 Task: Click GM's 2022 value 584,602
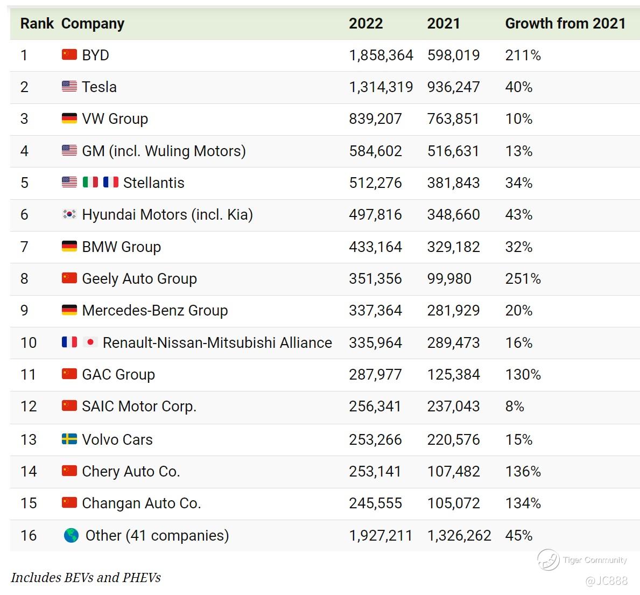[375, 151]
